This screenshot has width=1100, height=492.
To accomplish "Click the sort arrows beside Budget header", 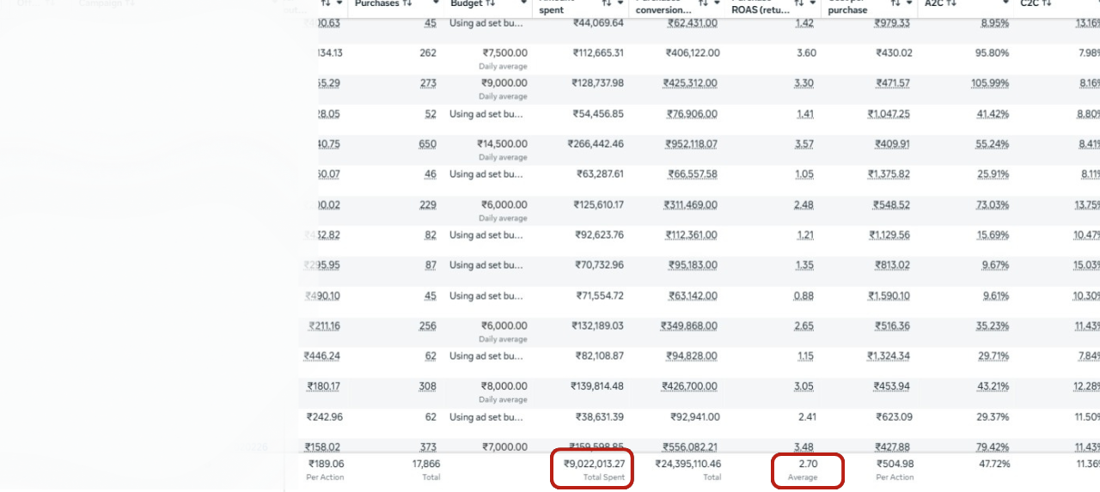I will [490, 3].
